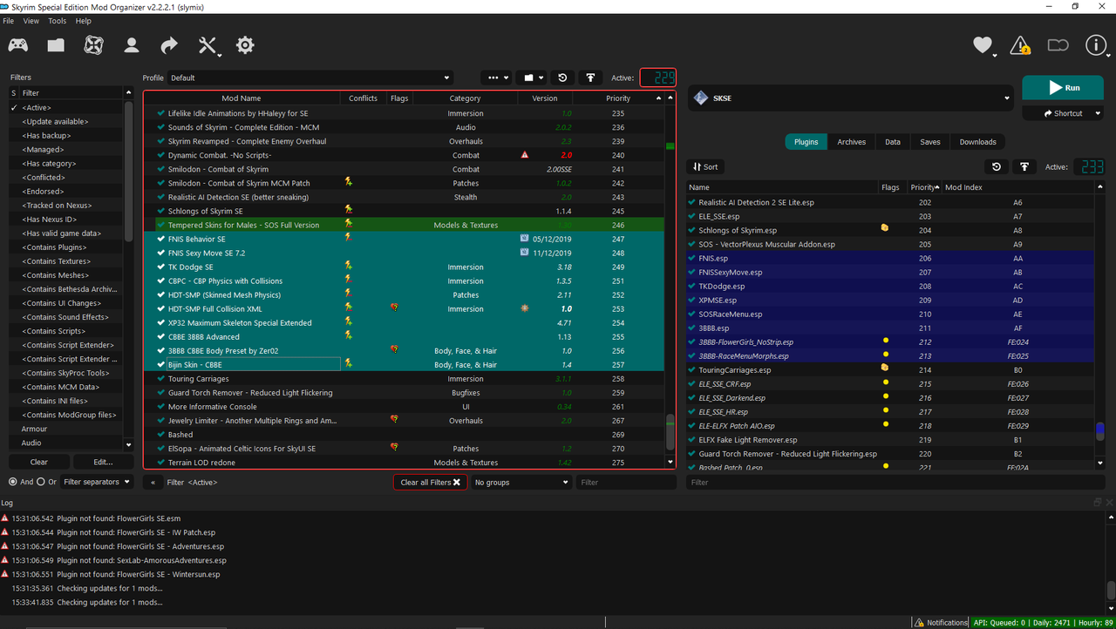Open the folder dropdown in mod list toolbar
This screenshot has height=629, width=1116.
[x=533, y=78]
